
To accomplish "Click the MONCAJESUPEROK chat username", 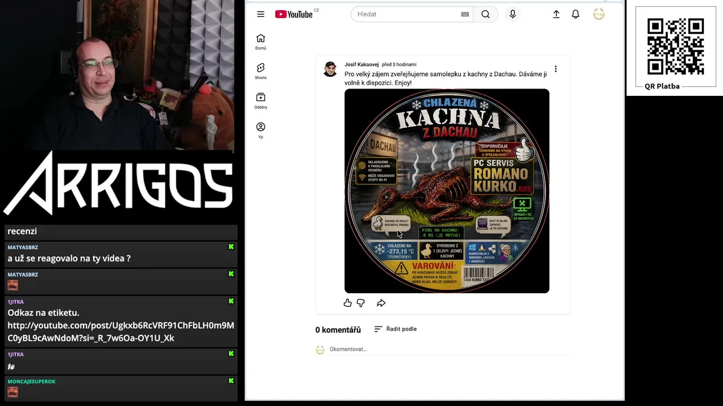I will pyautogui.click(x=31, y=382).
